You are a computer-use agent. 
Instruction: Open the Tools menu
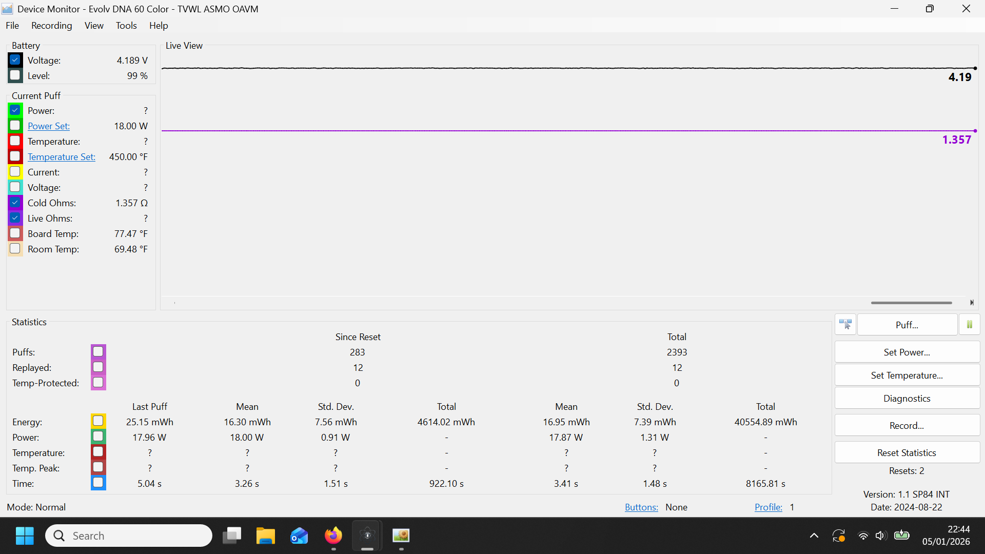(126, 26)
